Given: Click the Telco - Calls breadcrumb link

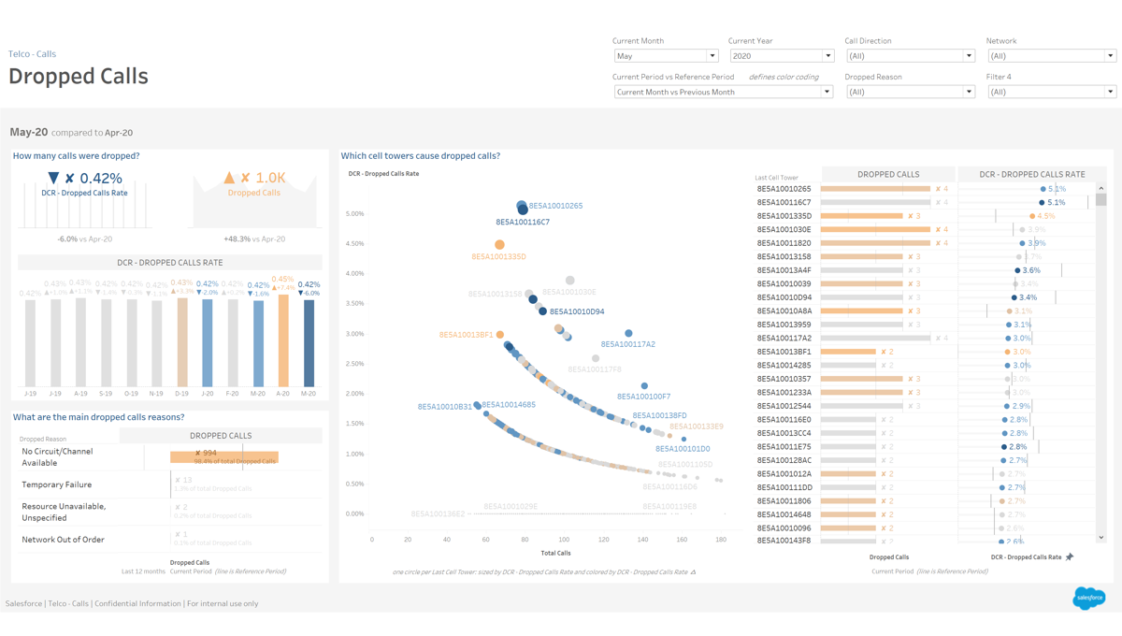Looking at the screenshot, I should point(32,54).
